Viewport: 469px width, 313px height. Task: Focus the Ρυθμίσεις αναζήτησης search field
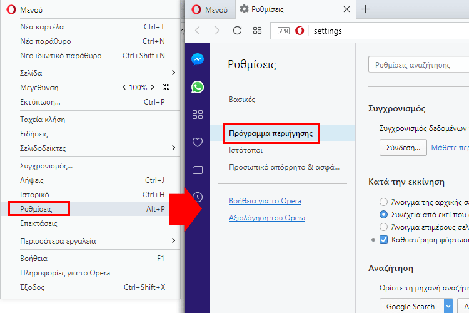(x=419, y=64)
